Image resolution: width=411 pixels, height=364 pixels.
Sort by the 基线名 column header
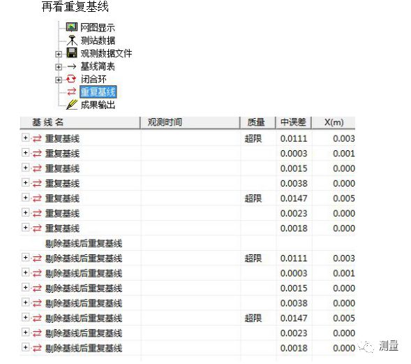tap(80, 122)
